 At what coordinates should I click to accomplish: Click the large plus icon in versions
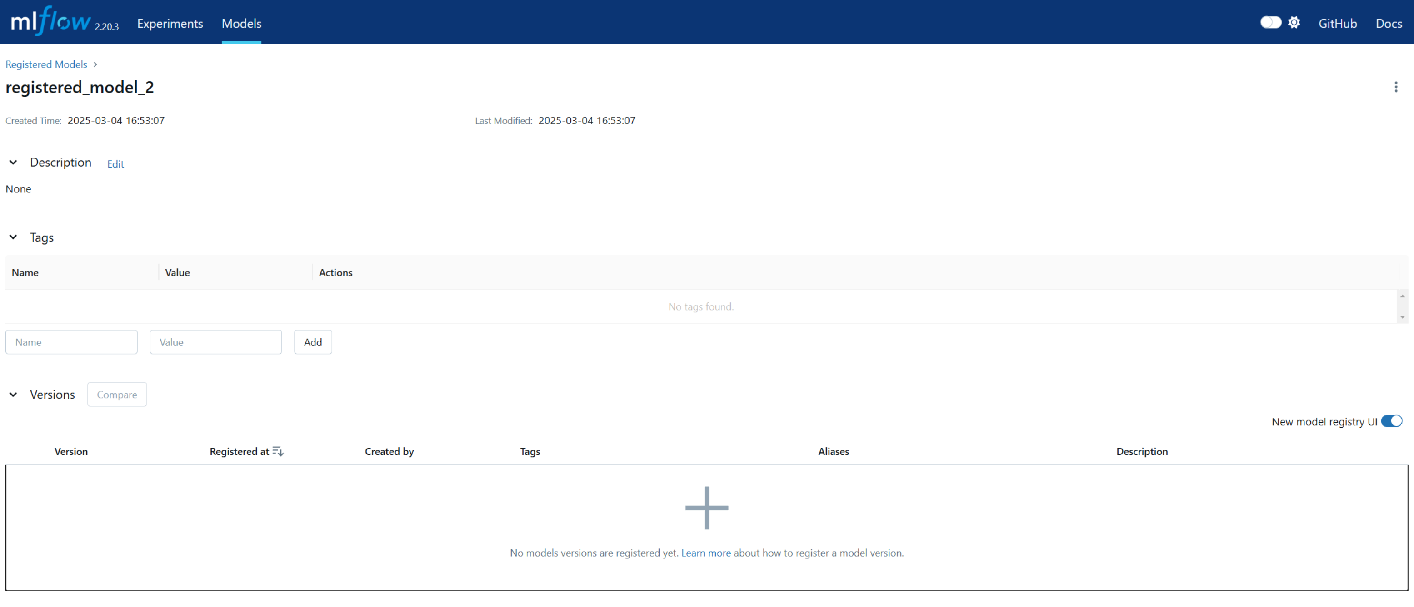[706, 508]
